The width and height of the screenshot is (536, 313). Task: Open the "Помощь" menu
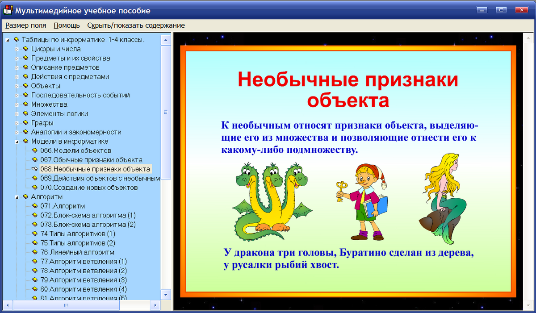pyautogui.click(x=67, y=25)
